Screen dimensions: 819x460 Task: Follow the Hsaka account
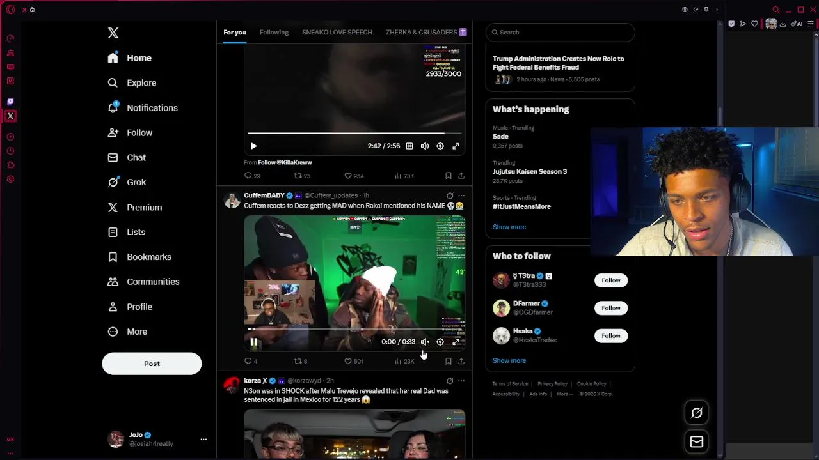click(611, 335)
